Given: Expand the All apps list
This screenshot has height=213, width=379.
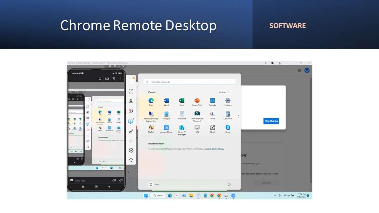Looking at the screenshot, I should point(224,92).
